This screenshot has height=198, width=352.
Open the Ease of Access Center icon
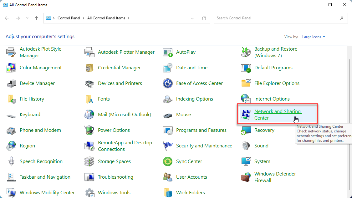[167, 83]
